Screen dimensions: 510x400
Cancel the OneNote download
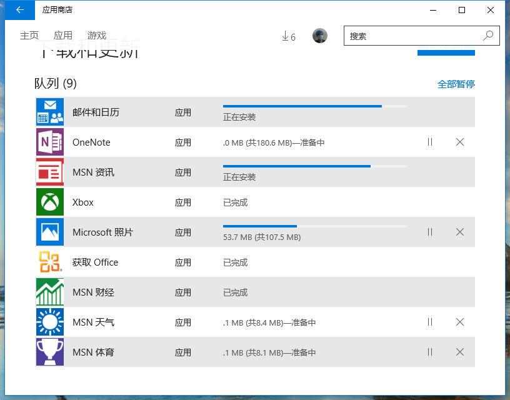coord(460,142)
